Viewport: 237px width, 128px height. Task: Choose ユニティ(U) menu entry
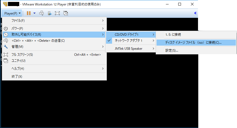54,61
